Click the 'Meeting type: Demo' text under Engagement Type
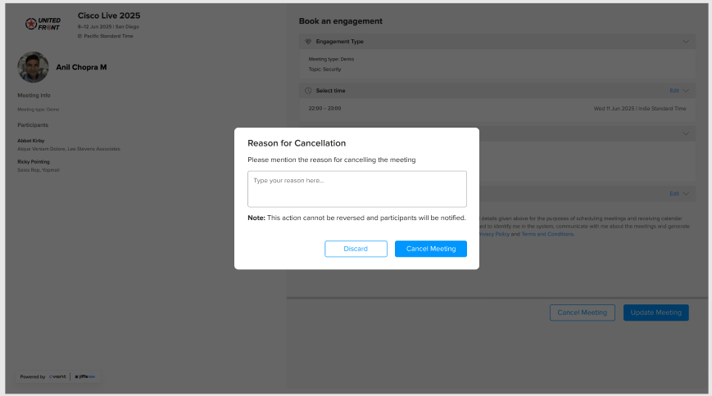712x396 pixels. [x=331, y=59]
